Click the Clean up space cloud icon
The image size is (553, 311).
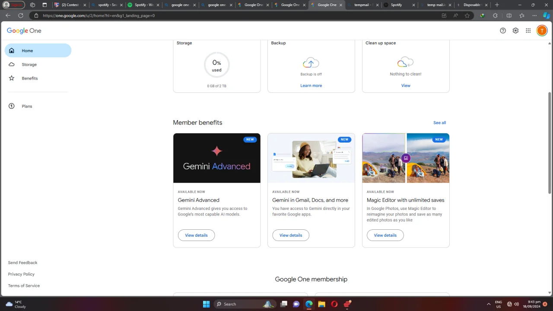(x=405, y=63)
